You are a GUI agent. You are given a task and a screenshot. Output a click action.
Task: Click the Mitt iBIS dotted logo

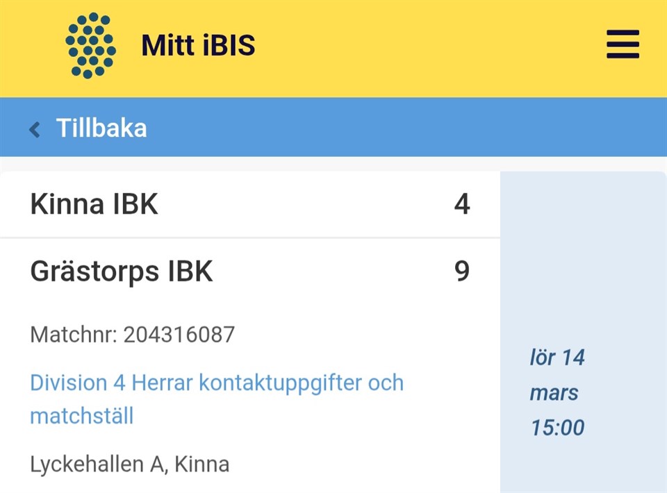[90, 46]
